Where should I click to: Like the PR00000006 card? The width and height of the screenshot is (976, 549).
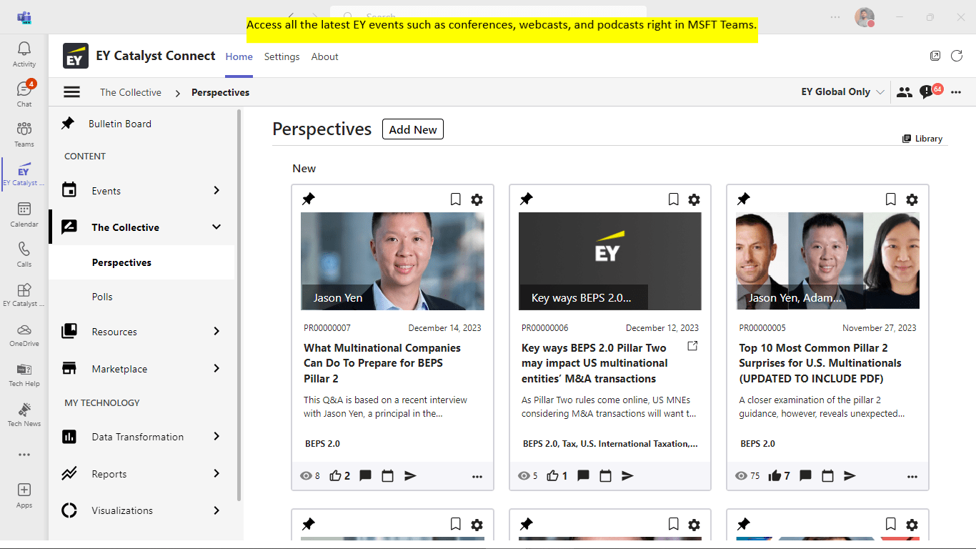tap(552, 475)
